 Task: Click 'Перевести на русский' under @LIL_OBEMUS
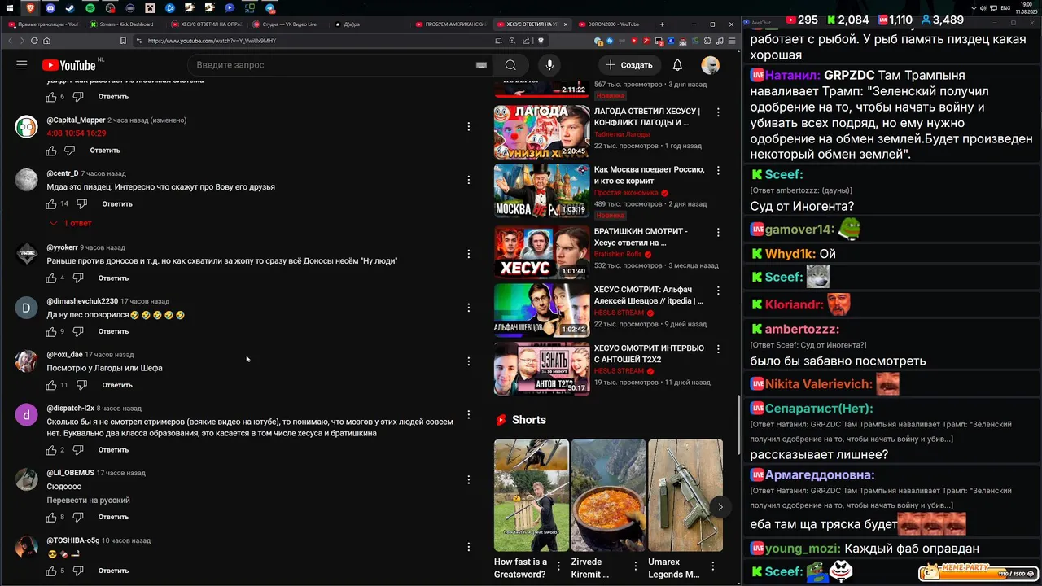point(88,501)
